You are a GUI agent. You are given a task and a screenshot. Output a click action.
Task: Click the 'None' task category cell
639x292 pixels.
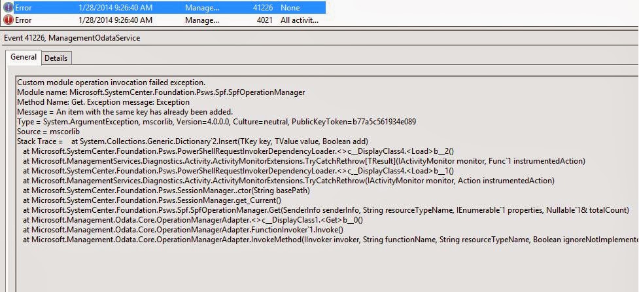coord(290,8)
